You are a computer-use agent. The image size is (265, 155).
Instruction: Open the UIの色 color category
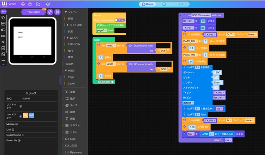(x=70, y=64)
